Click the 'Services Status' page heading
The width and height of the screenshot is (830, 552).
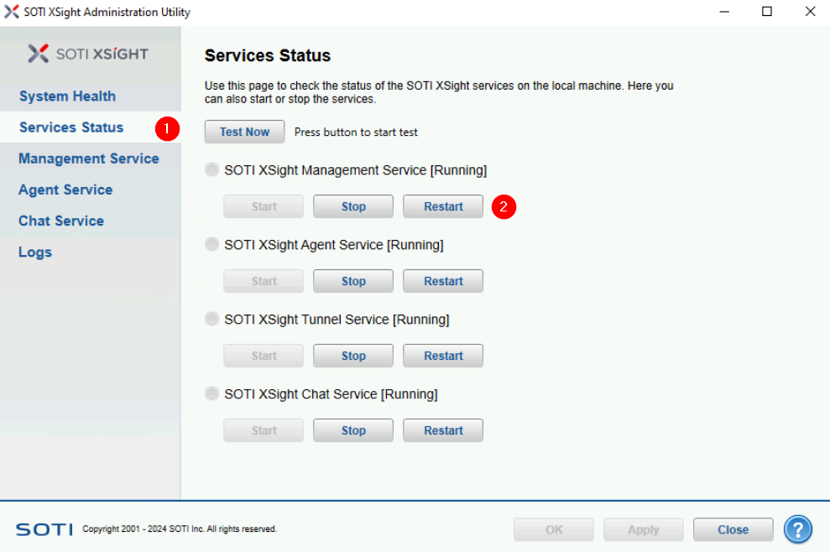tap(268, 55)
